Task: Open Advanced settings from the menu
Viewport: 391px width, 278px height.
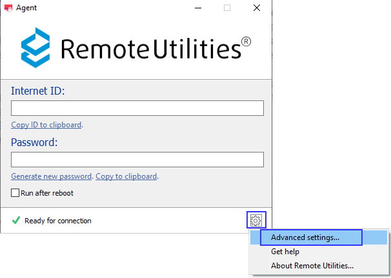Action: click(x=305, y=237)
